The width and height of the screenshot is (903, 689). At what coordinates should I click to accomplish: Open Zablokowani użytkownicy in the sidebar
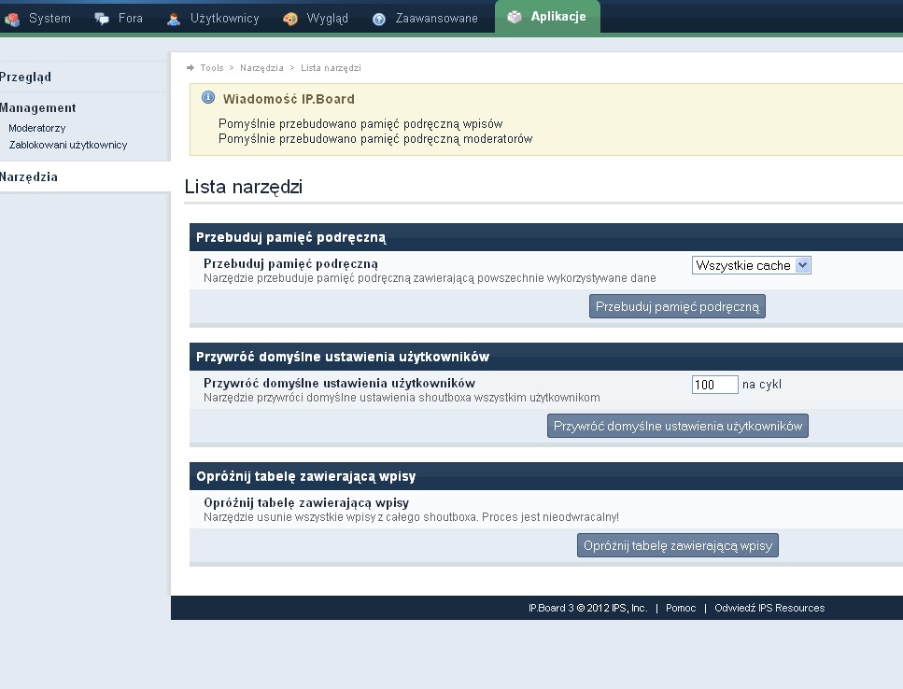[x=68, y=145]
